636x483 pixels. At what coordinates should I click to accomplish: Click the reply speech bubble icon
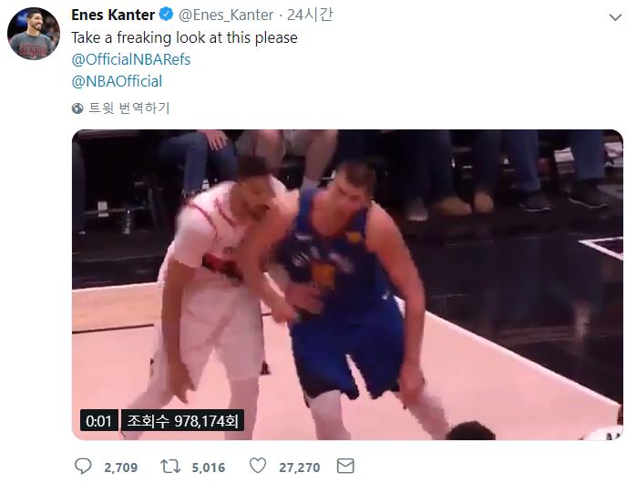coord(83,467)
